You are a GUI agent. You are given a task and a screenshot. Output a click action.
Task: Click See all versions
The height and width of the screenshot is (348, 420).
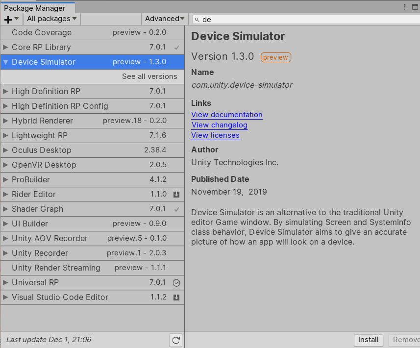click(149, 76)
